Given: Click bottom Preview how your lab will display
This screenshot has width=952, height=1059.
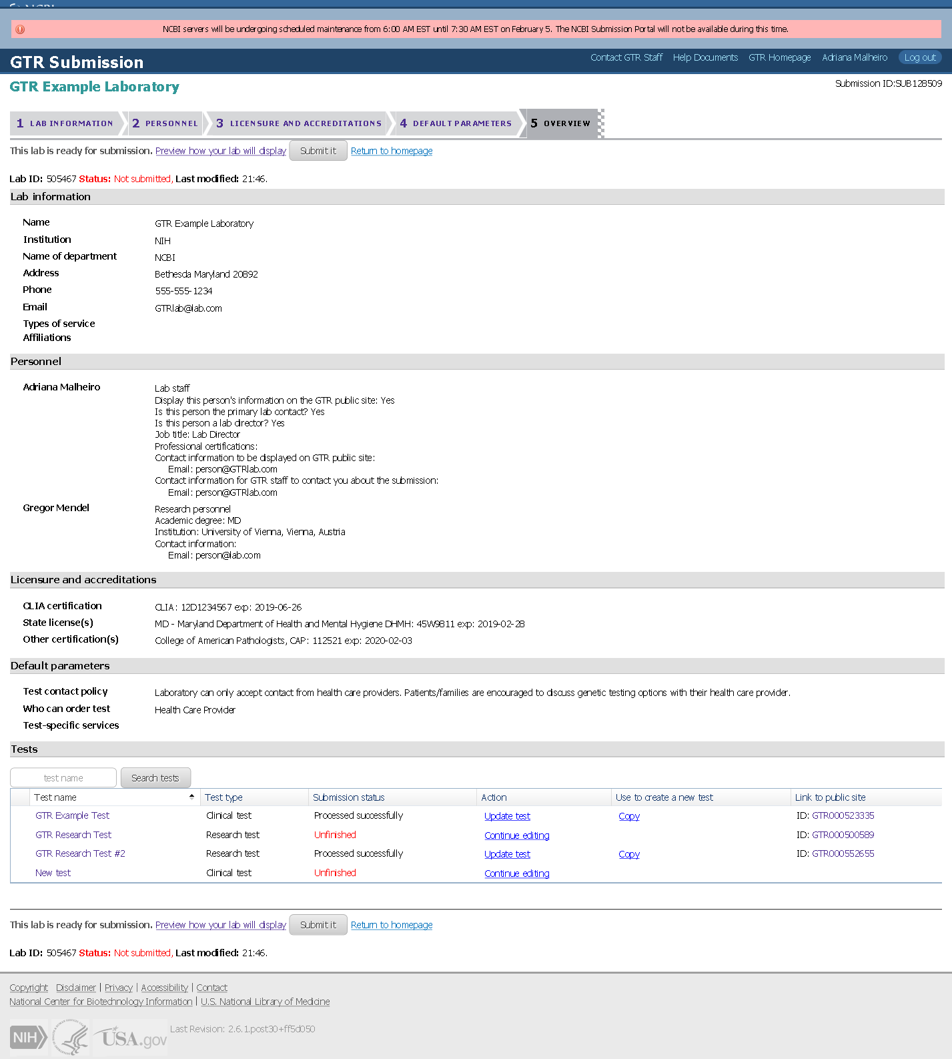Looking at the screenshot, I should click(221, 925).
